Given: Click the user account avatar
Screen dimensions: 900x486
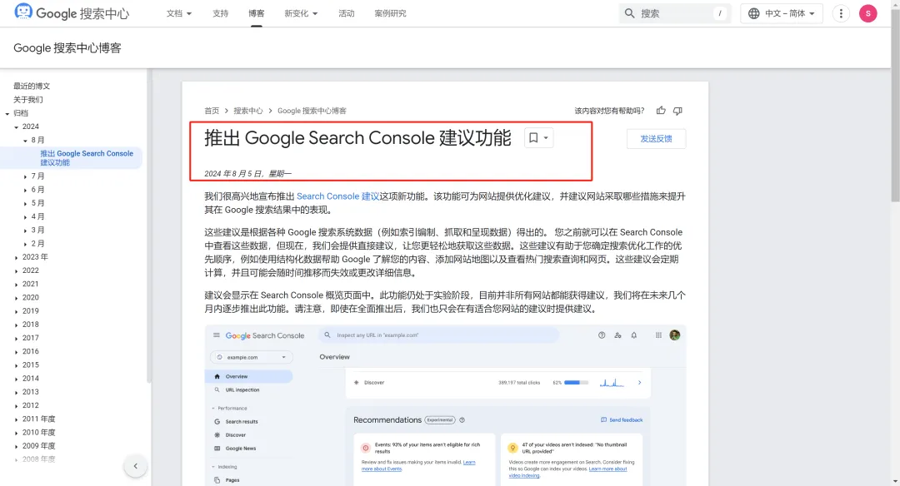Looking at the screenshot, I should pyautogui.click(x=867, y=13).
